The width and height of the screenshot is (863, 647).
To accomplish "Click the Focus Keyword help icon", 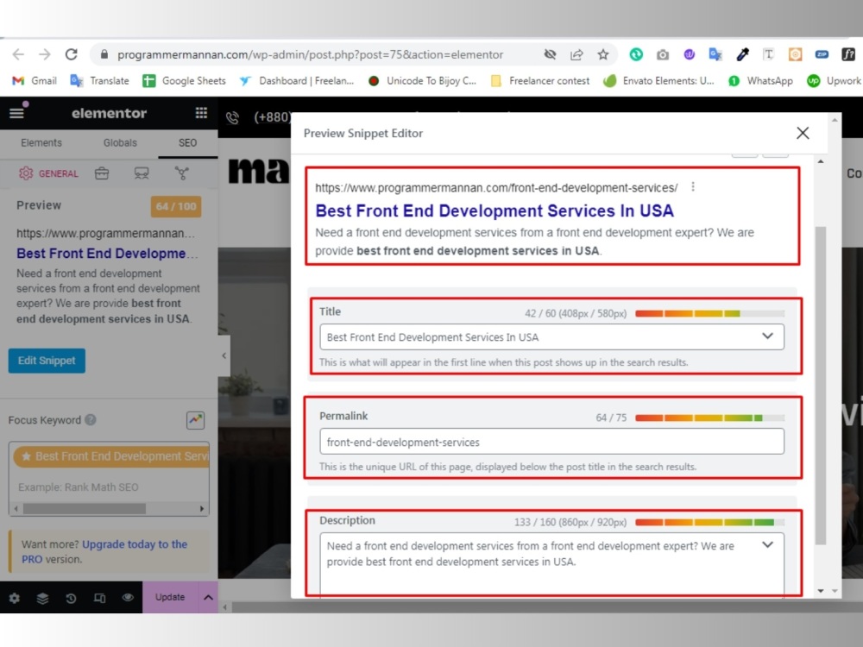I will 91,420.
